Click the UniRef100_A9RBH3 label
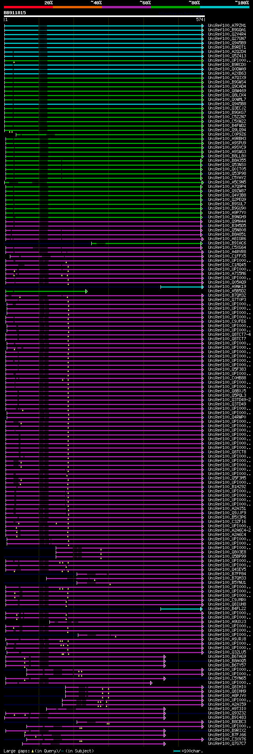Image resolution: width=253 pixels, height=754 pixels. click(227, 138)
